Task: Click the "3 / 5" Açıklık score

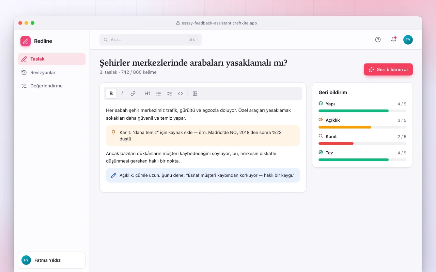Action: click(402, 120)
